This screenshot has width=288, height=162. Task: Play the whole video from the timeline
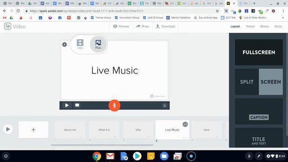click(8, 129)
